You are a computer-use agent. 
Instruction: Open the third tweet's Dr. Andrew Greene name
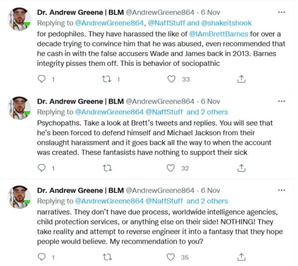[70, 190]
